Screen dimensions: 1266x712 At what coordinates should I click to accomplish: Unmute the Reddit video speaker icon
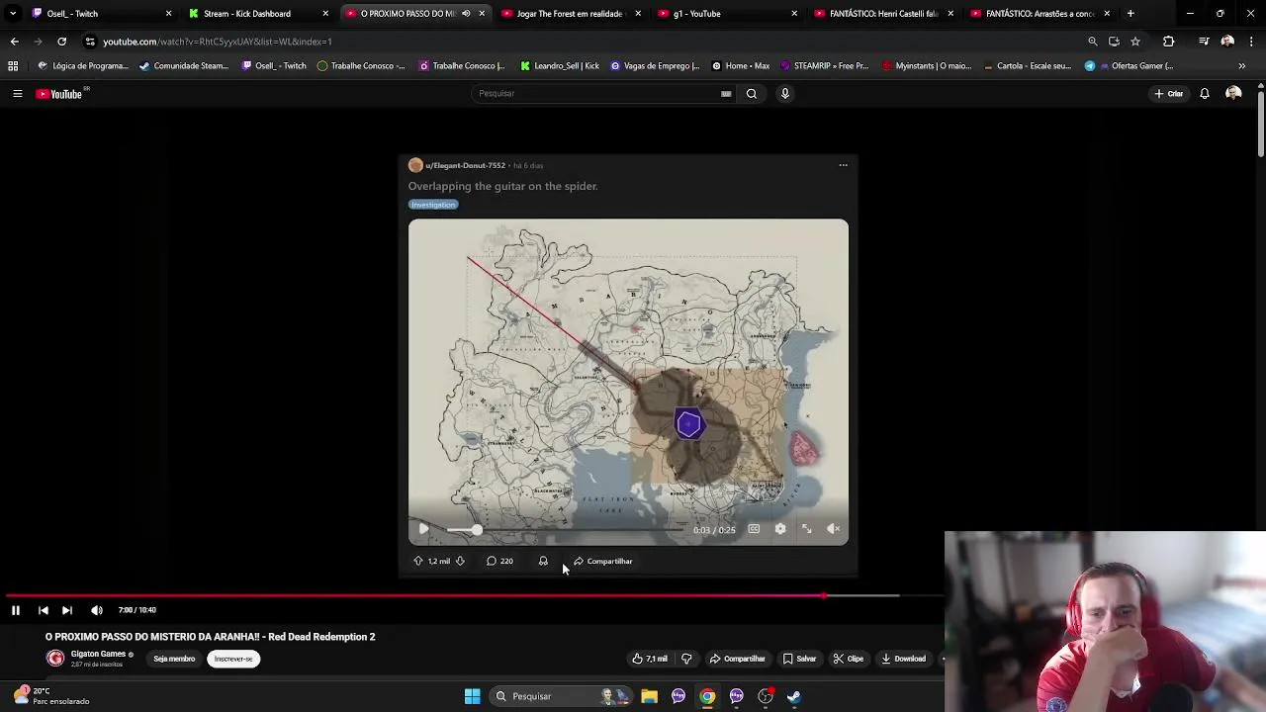(x=834, y=529)
